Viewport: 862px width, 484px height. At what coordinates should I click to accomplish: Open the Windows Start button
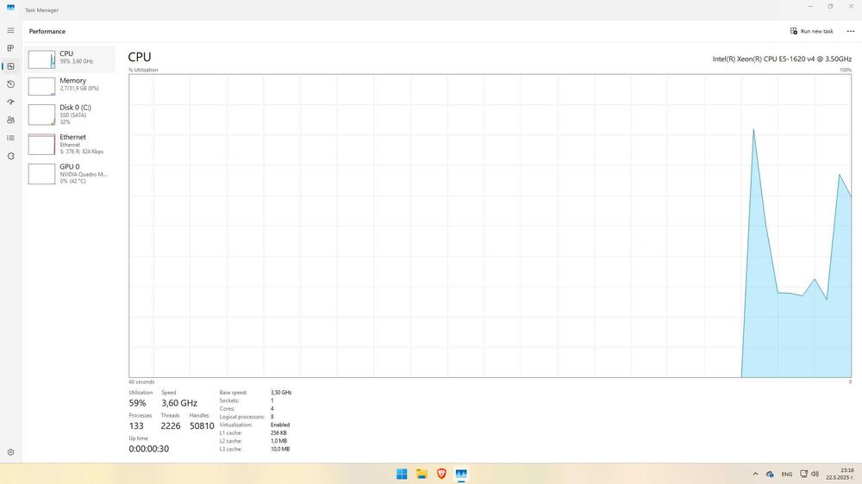pyautogui.click(x=402, y=474)
